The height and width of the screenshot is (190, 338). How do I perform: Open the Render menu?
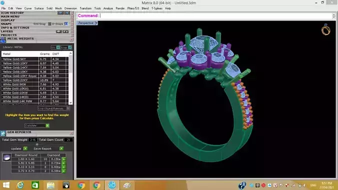pos(120,8)
